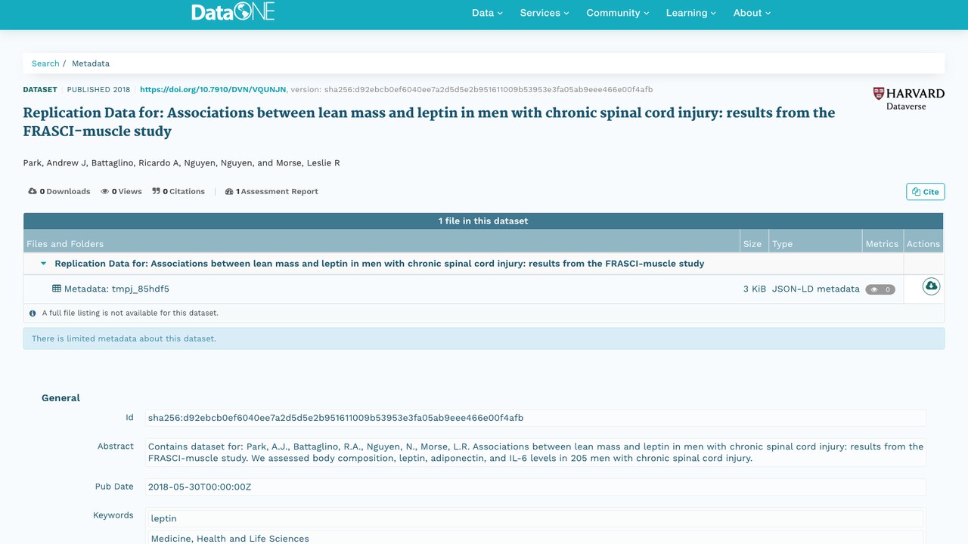This screenshot has height=544, width=968.
Task: Click the Cite button
Action: pos(926,192)
